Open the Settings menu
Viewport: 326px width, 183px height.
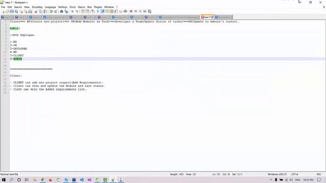tap(63, 7)
